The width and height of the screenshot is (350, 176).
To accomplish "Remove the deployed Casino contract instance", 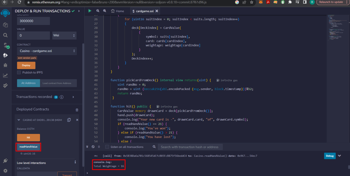I will 77,120.
